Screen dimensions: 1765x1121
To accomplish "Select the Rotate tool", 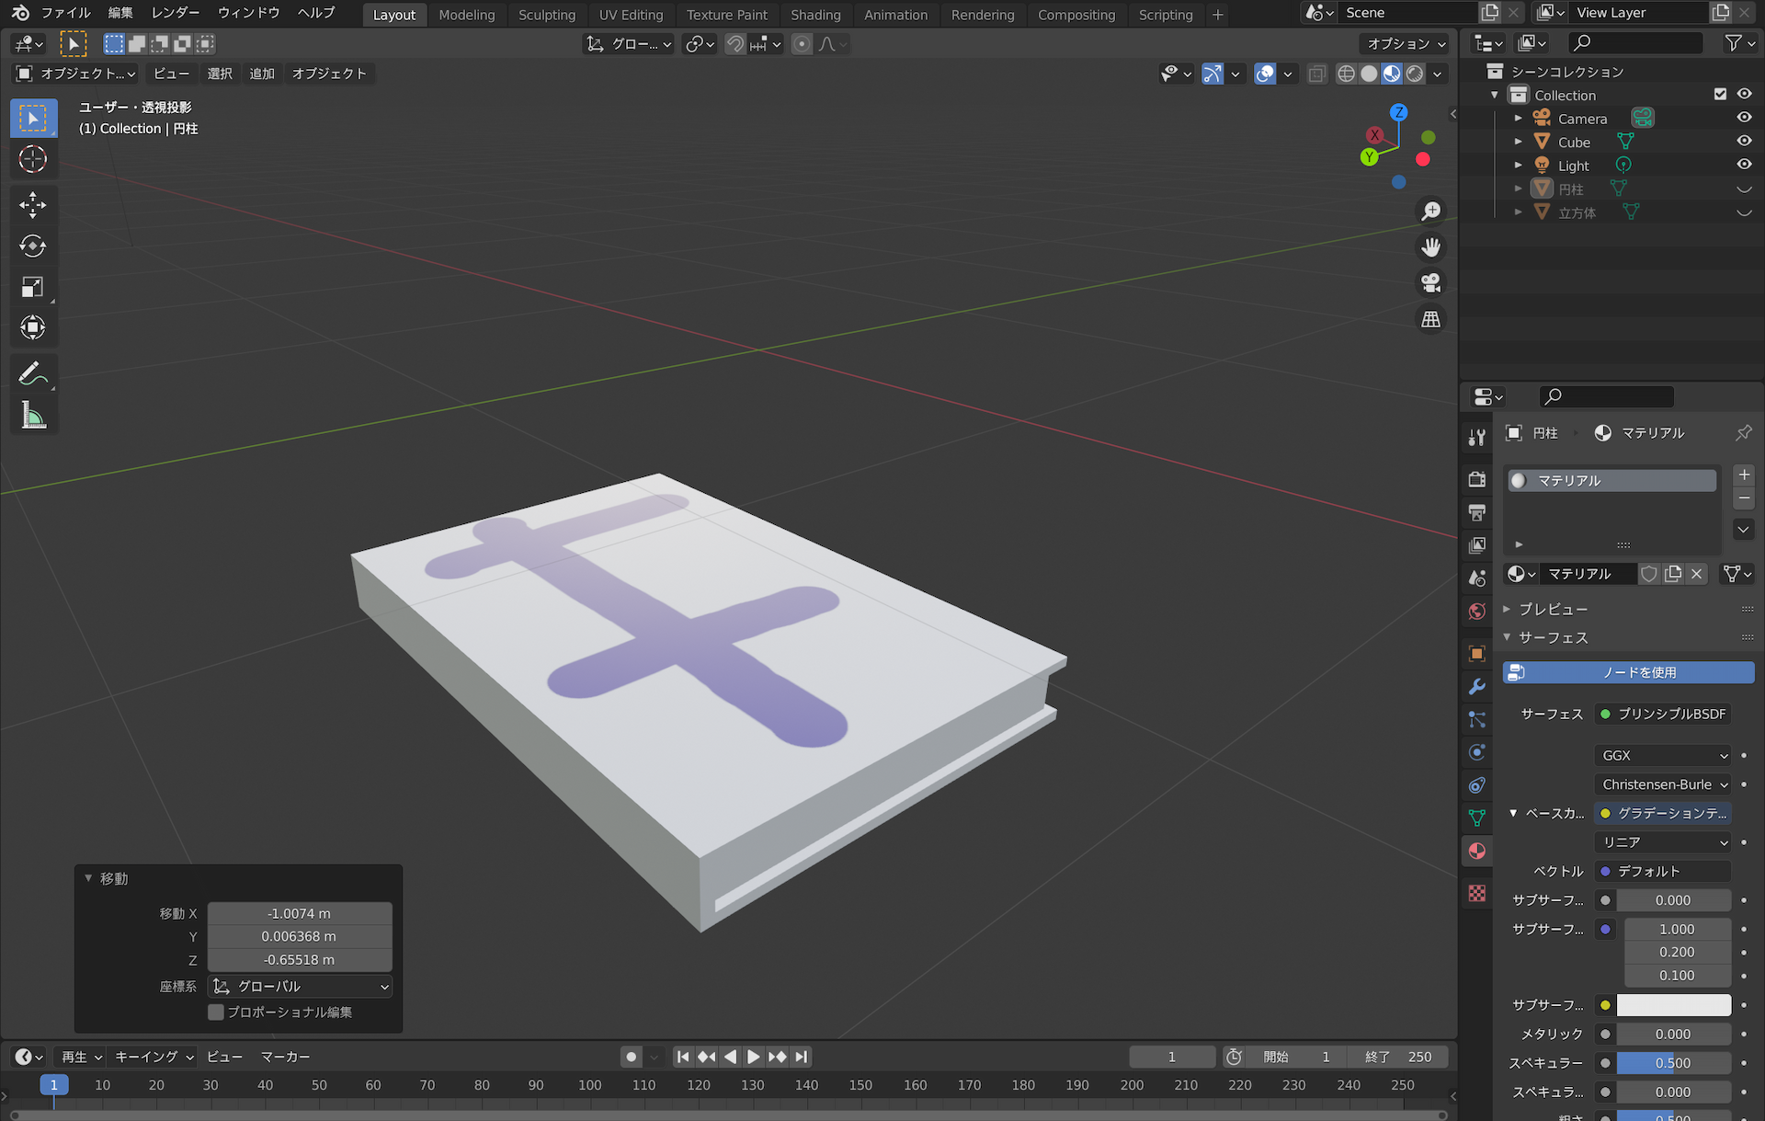I will click(x=33, y=246).
